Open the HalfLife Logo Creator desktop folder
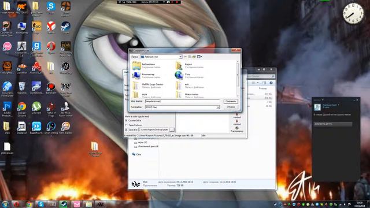Screen dimensions: 370x208 point(95,149)
